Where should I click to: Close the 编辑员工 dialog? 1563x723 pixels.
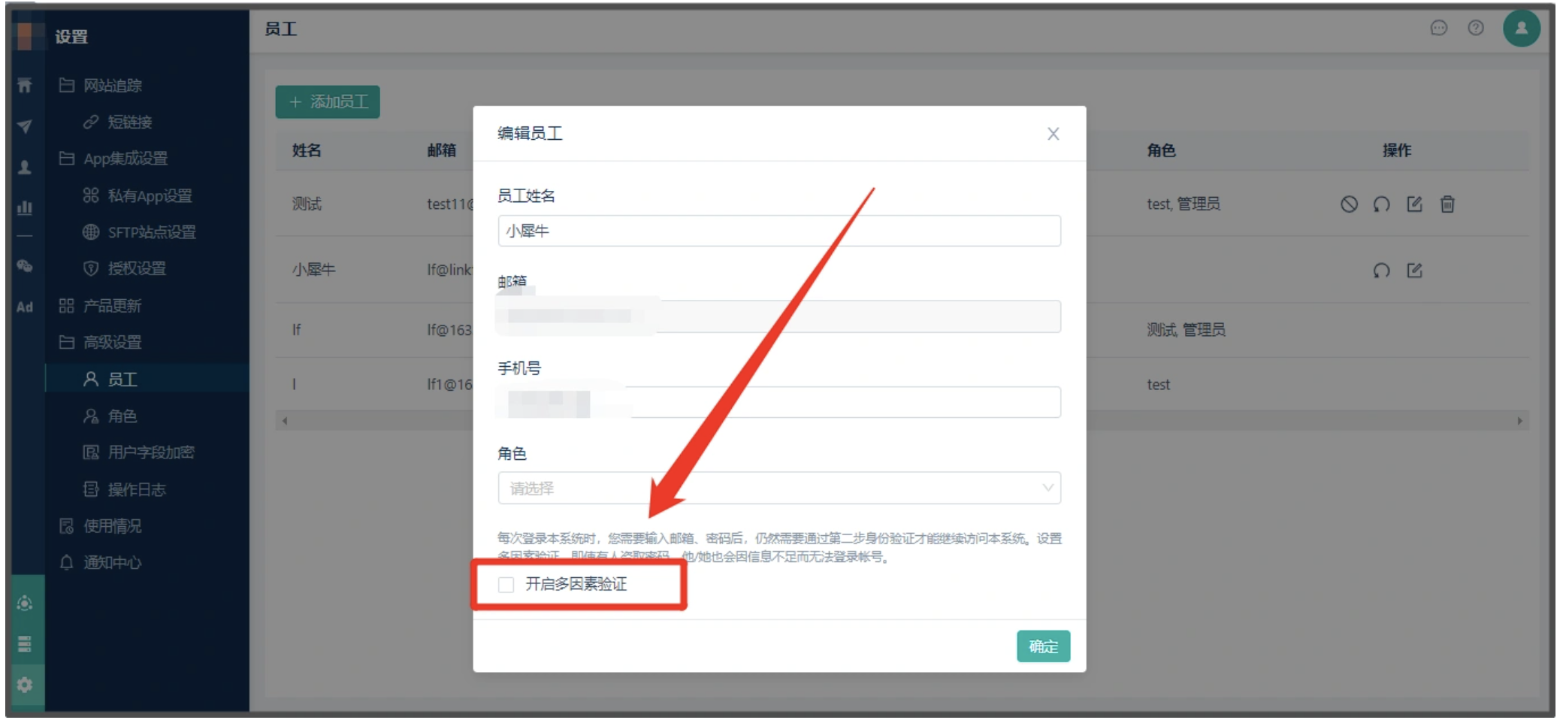point(1053,134)
